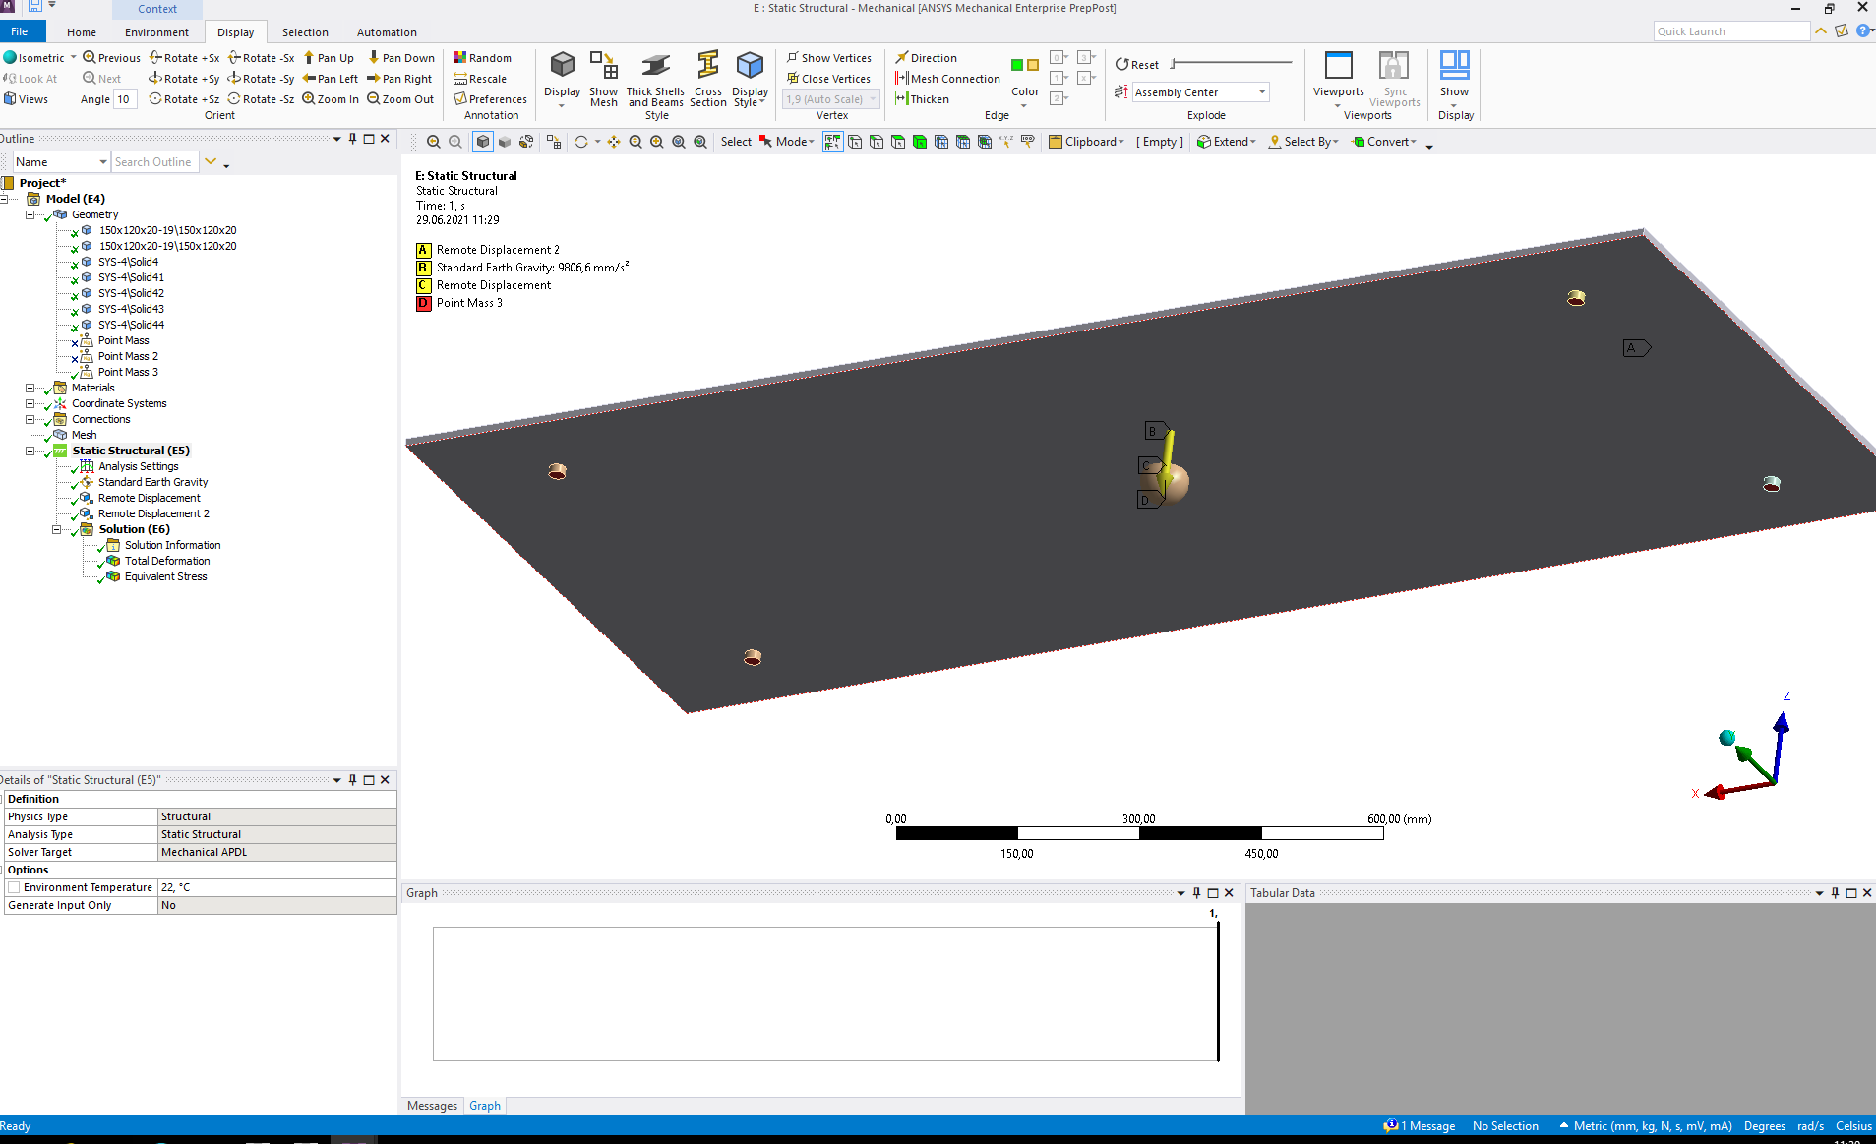The image size is (1876, 1144).
Task: Reset the explode view
Action: (1137, 65)
